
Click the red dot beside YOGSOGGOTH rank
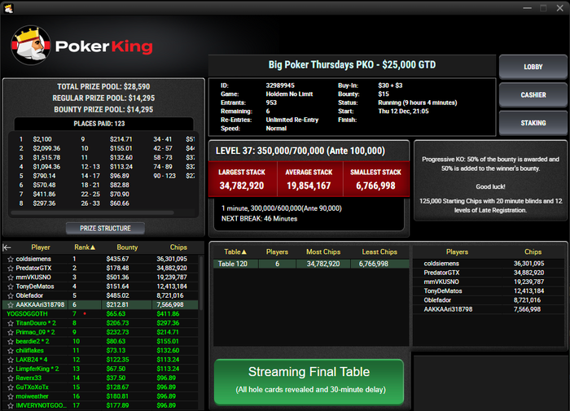85,313
